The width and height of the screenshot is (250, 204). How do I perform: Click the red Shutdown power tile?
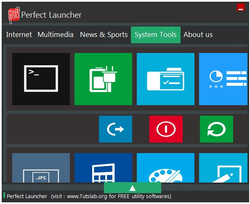[166, 129]
